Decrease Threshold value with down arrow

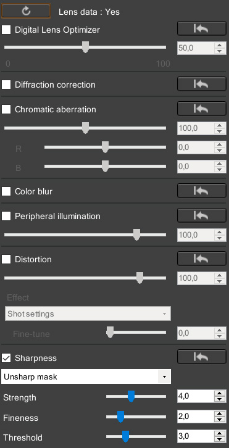click(x=219, y=440)
